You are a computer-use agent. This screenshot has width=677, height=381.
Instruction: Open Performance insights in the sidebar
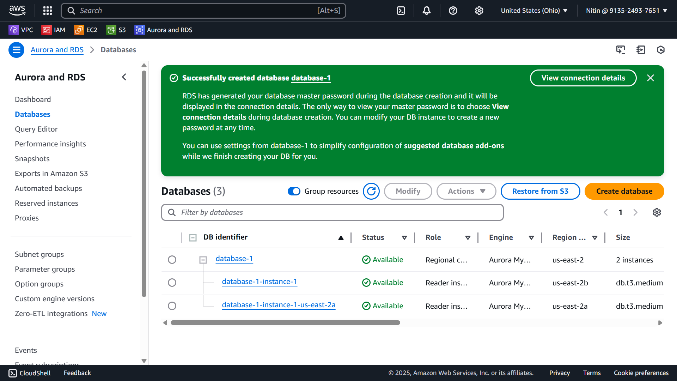[50, 144]
